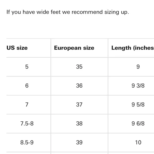
Task: Click the wide feet sizing recommendation text
Action: (68, 12)
